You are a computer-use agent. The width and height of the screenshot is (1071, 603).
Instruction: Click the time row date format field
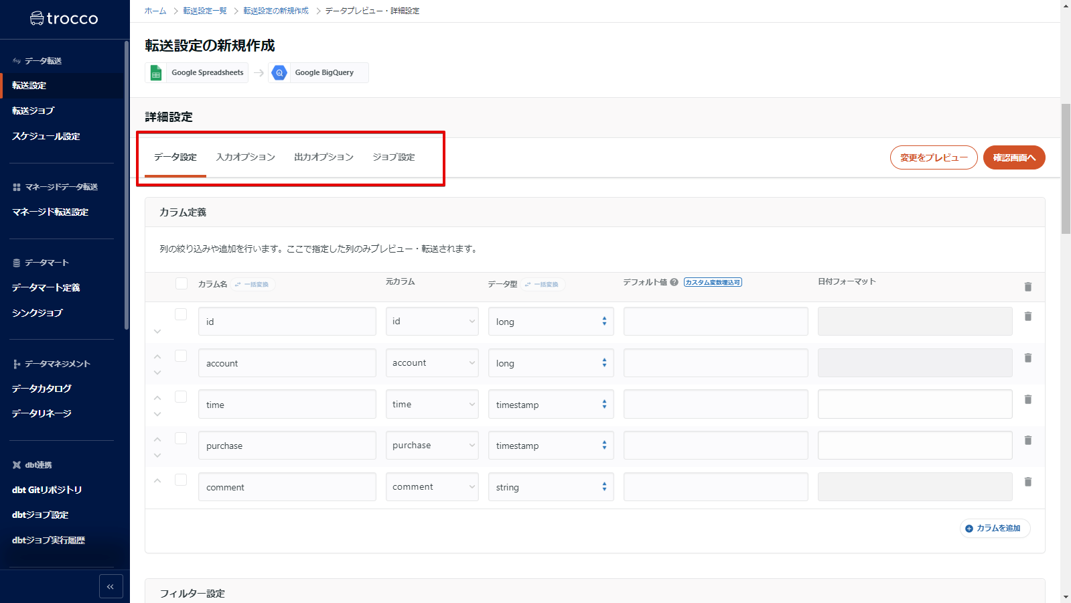click(915, 404)
